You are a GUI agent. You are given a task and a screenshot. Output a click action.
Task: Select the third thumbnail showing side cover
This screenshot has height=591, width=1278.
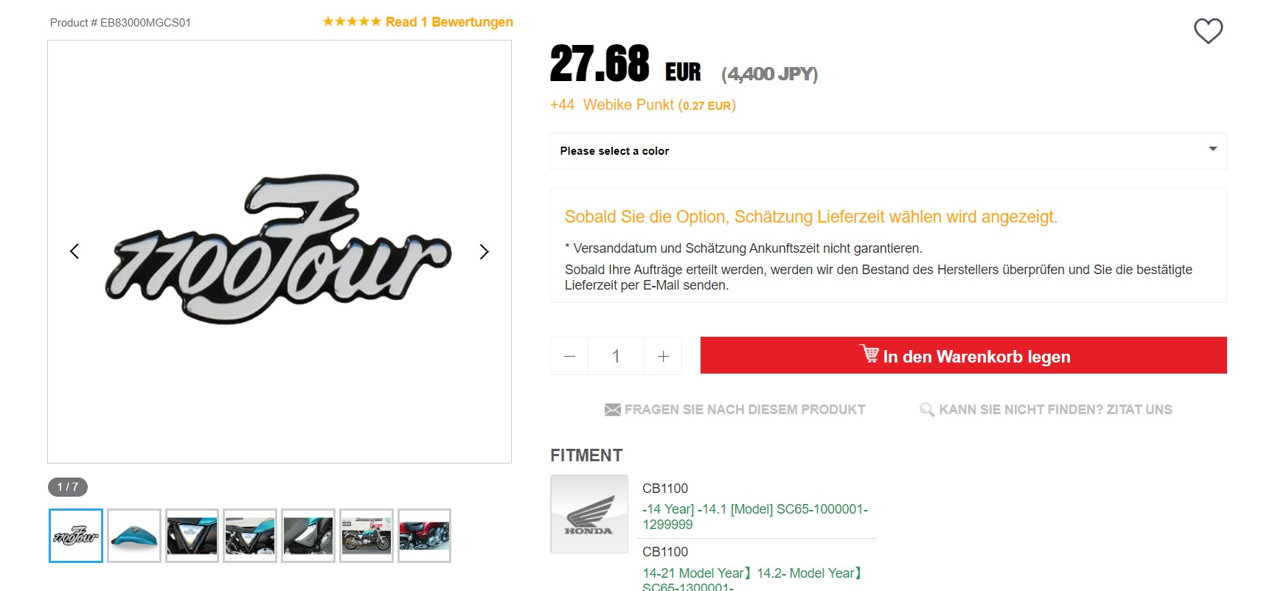pyautogui.click(x=192, y=536)
